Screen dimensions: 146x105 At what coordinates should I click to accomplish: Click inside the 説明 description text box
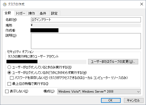coord(86,41)
